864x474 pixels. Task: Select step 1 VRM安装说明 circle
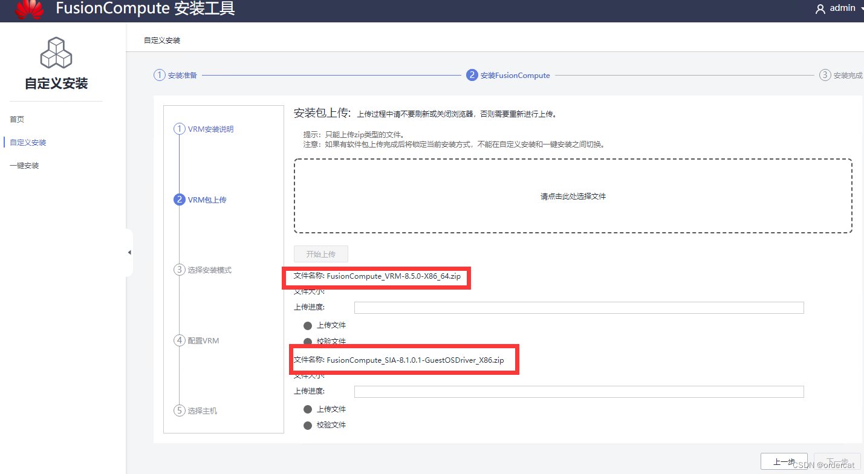(x=180, y=129)
